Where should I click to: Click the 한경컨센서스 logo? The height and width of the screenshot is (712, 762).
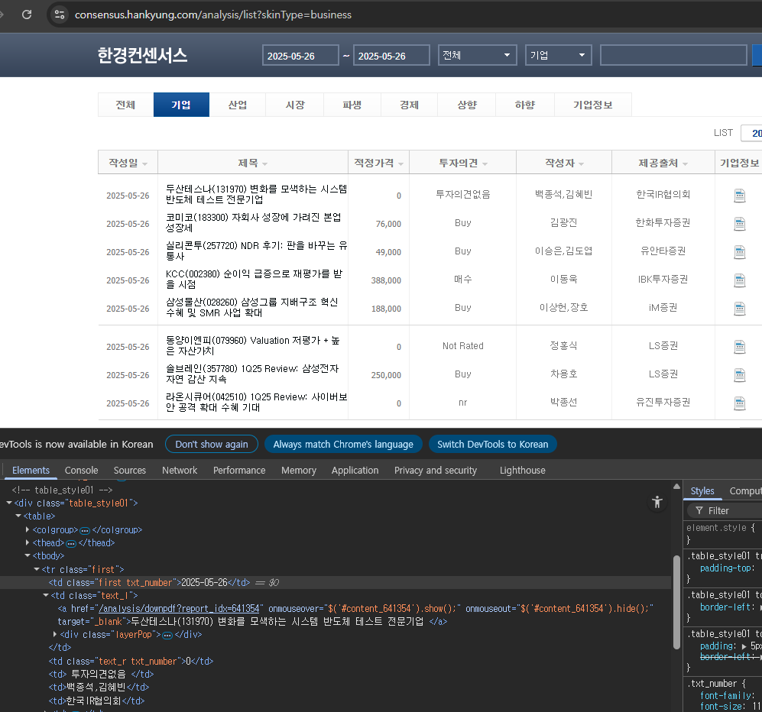142,55
